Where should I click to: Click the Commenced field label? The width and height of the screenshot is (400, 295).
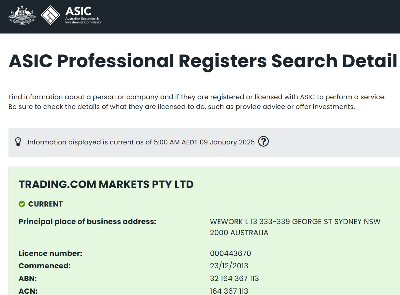[x=45, y=266]
